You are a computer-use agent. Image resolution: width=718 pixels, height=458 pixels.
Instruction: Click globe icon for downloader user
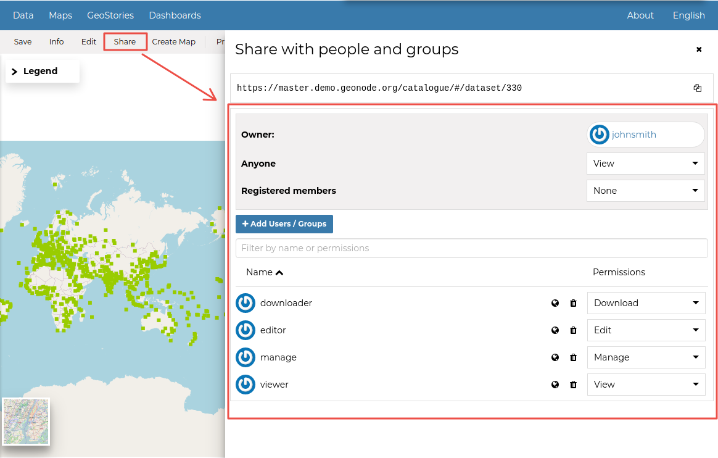point(555,303)
